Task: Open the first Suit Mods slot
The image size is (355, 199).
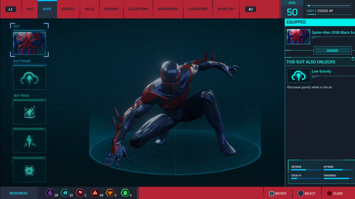Action: (29, 112)
